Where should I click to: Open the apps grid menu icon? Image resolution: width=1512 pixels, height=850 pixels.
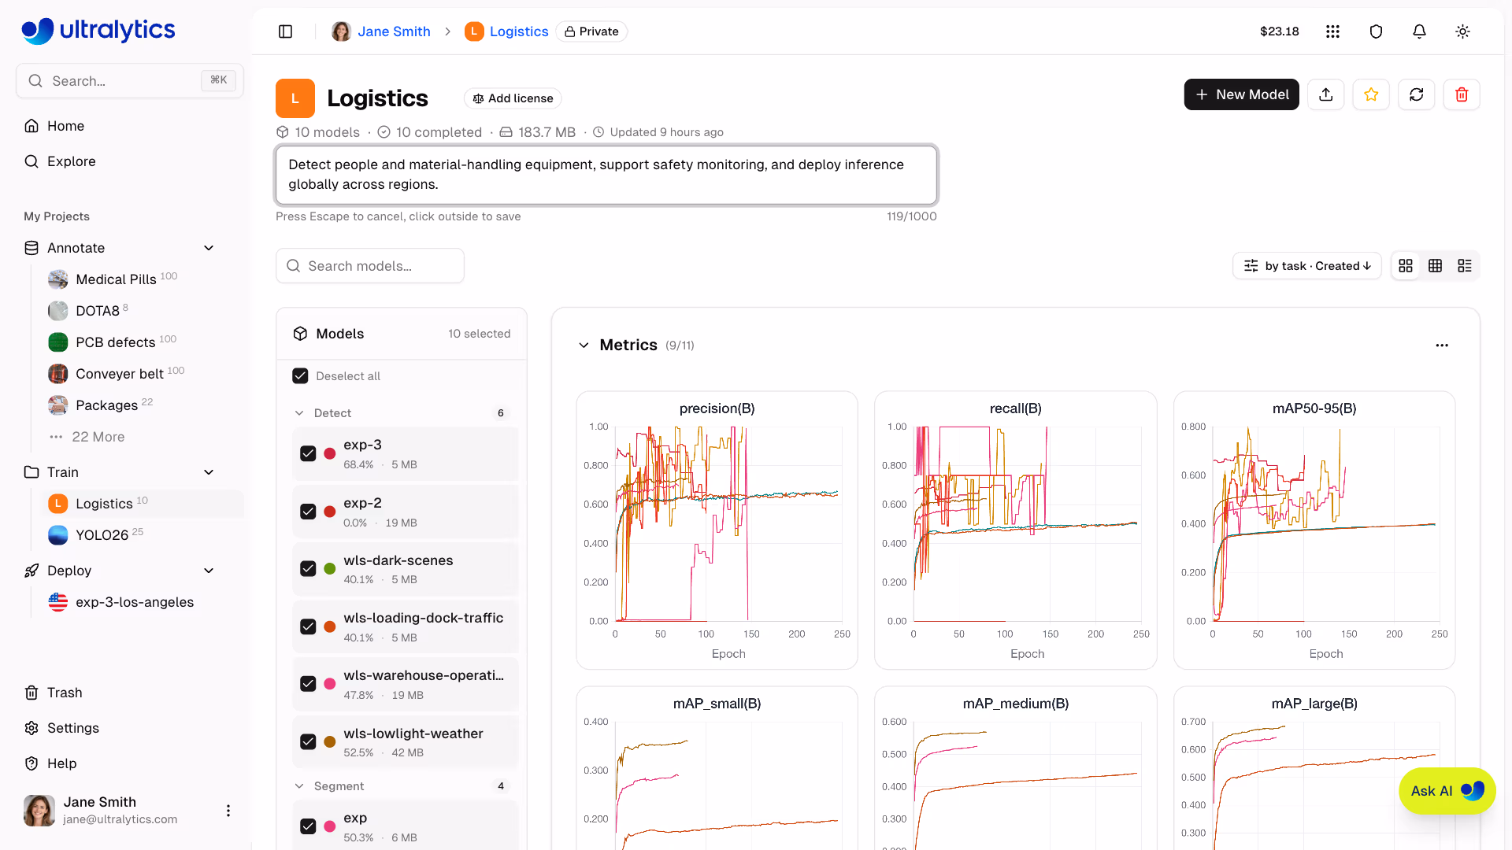click(x=1332, y=31)
